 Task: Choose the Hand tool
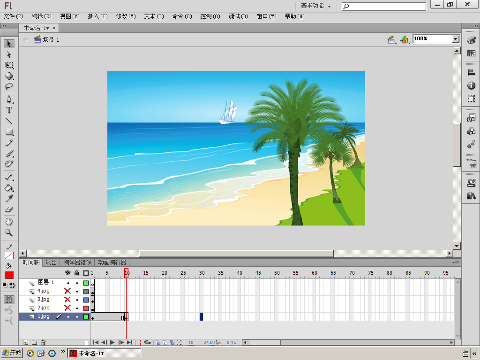(x=9, y=222)
